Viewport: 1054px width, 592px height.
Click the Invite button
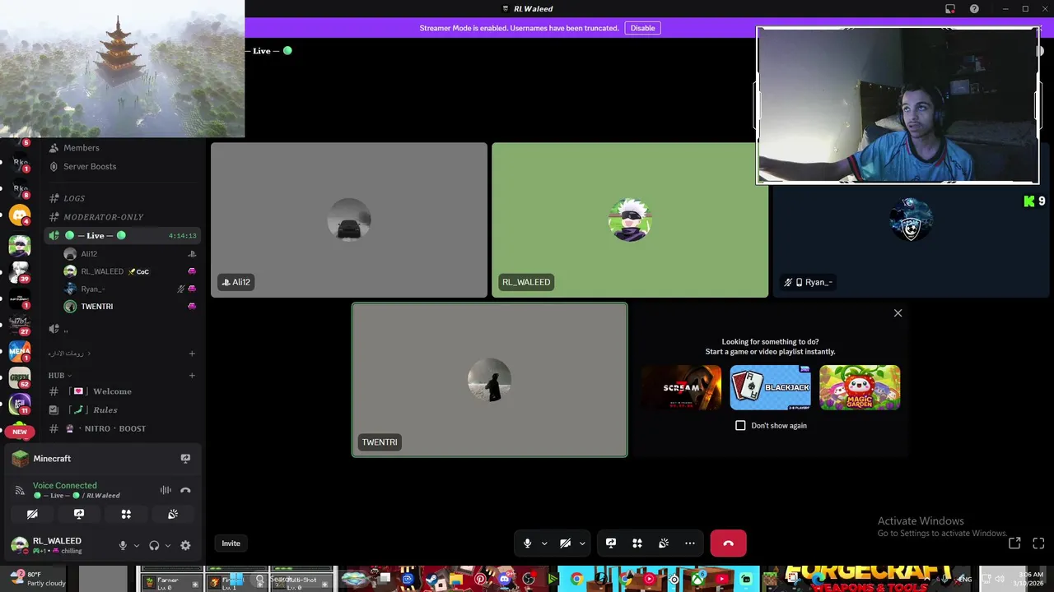[x=231, y=543]
